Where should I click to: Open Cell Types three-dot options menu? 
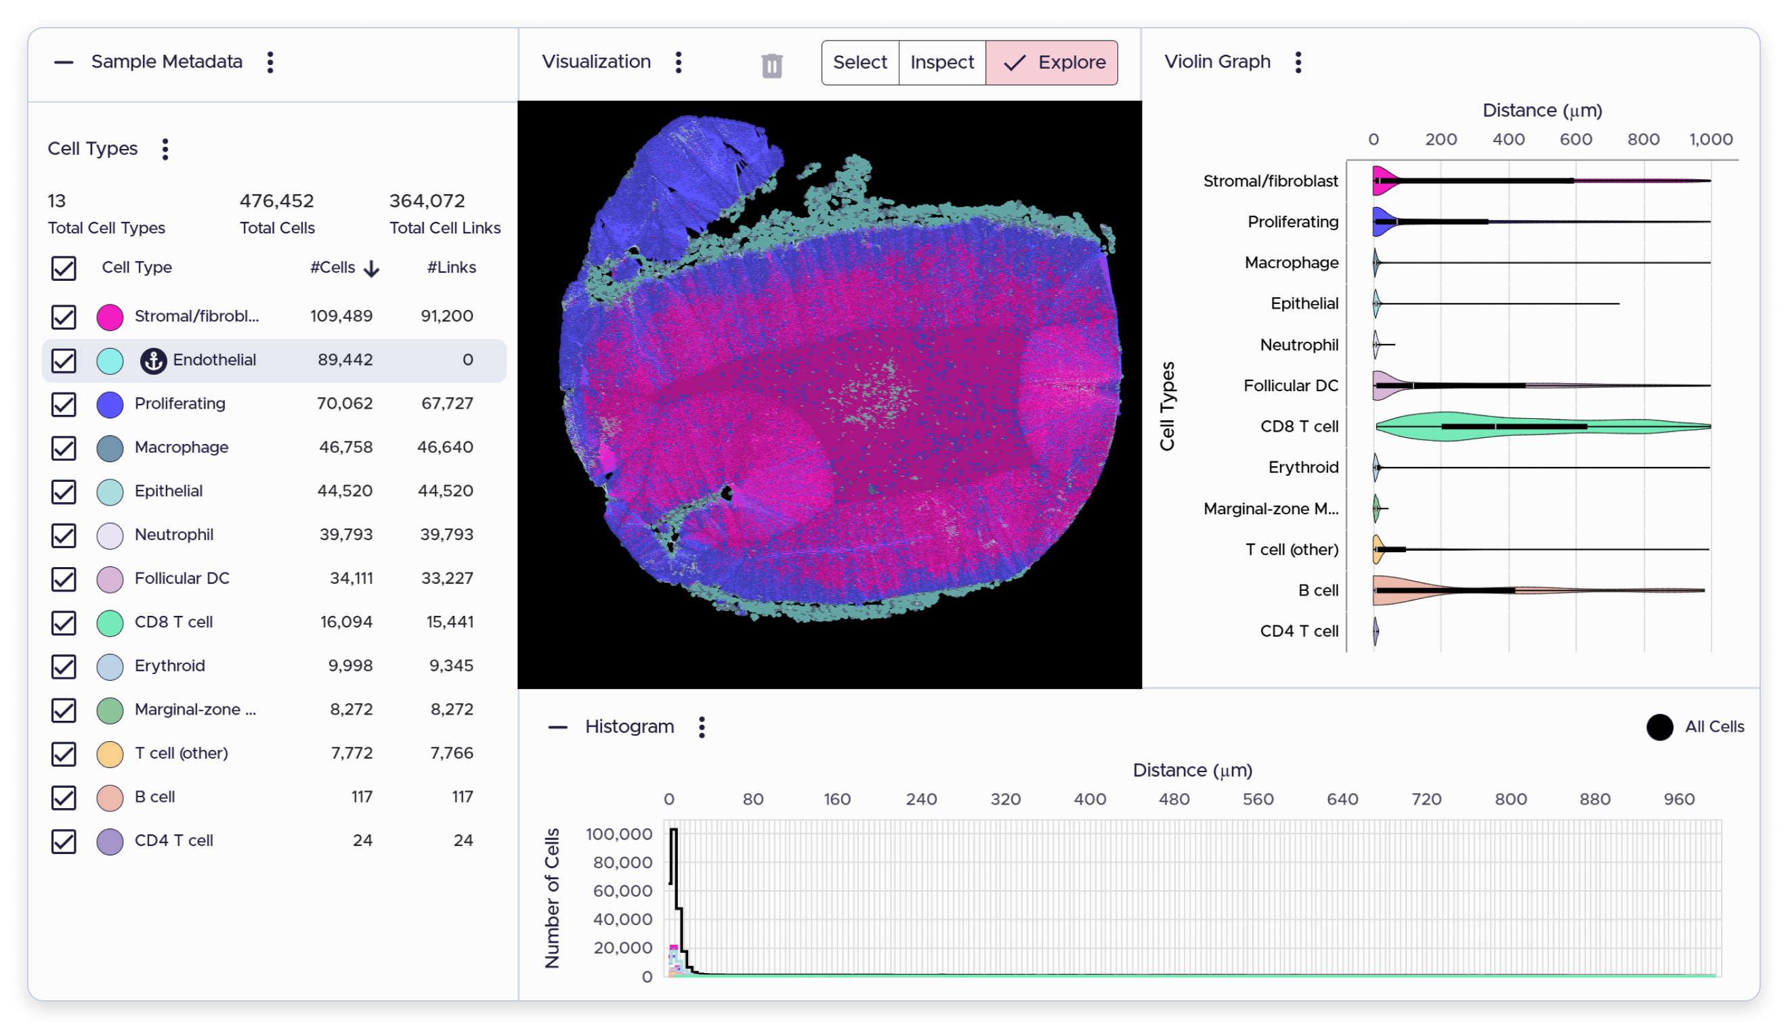(x=165, y=150)
